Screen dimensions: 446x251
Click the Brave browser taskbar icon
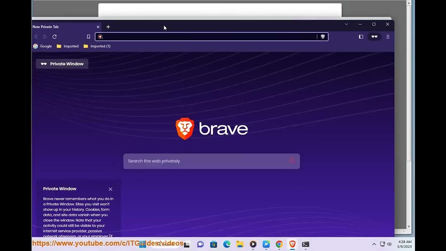[x=292, y=244]
